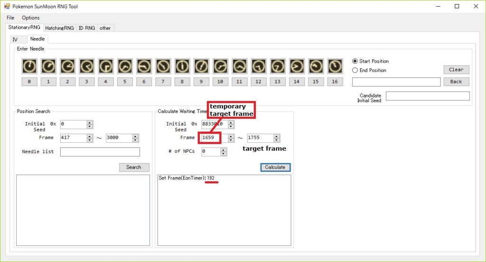The height and width of the screenshot is (262, 486).
Task: Click the needle clock icon above button 13
Action: point(278,66)
